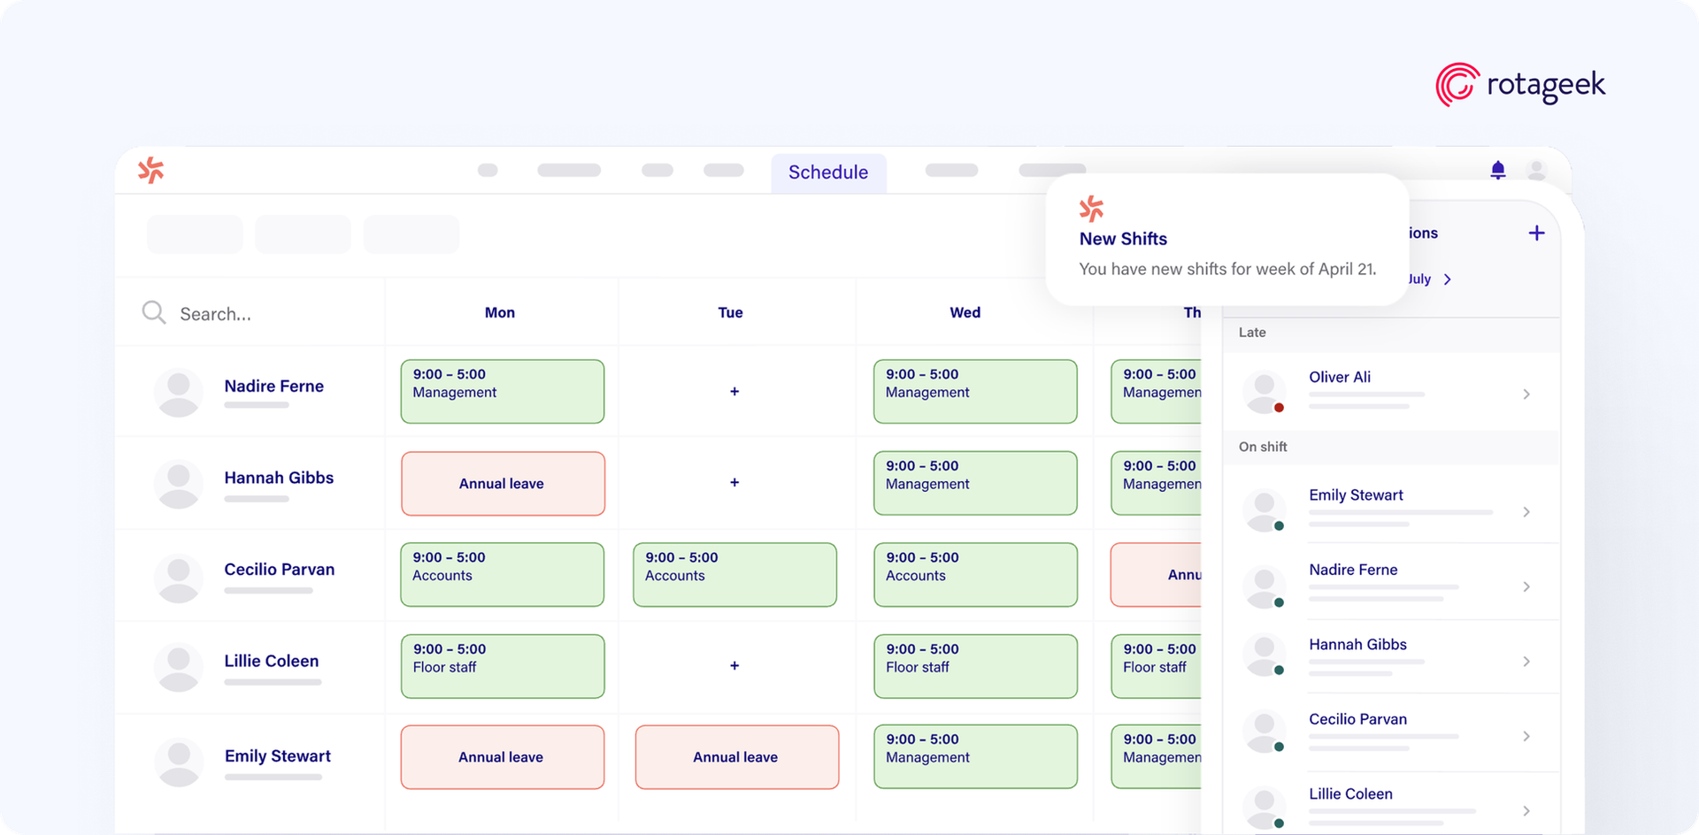1699x835 pixels.
Task: Open Emily Stewart's Tuesday Annual leave
Action: tap(737, 757)
